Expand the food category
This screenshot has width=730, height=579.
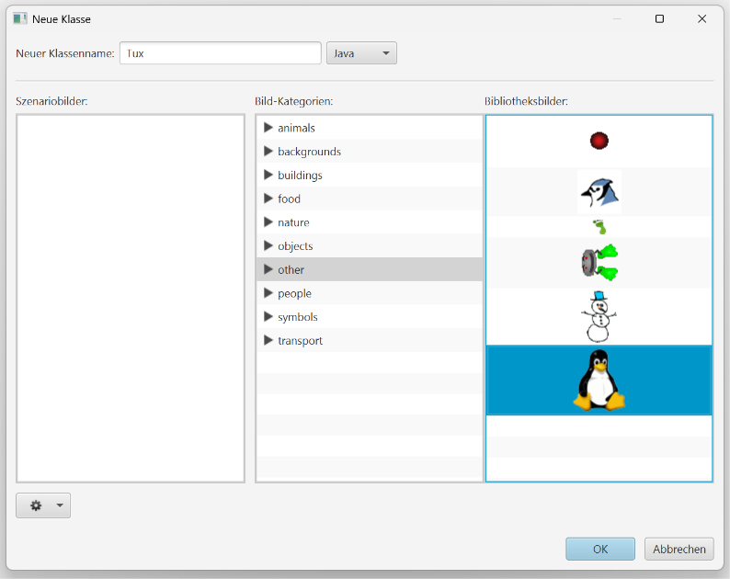(268, 199)
